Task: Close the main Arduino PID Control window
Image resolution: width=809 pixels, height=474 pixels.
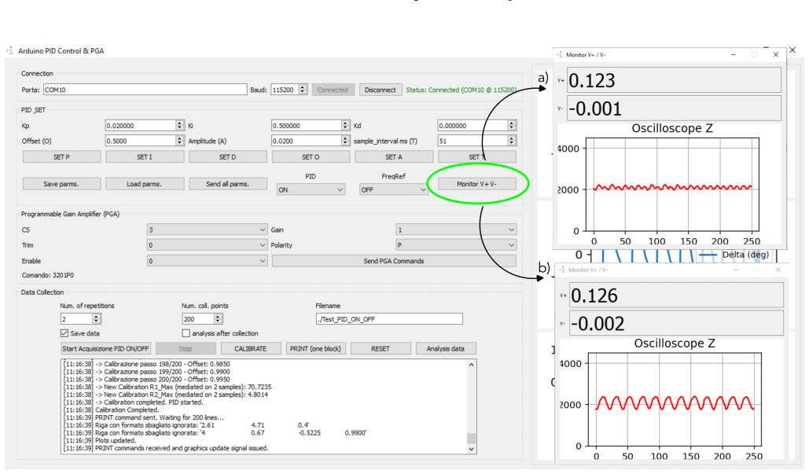Action: [x=792, y=50]
